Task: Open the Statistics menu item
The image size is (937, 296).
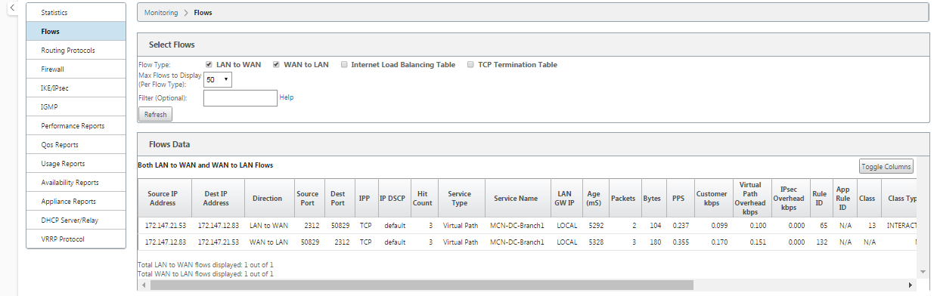Action: (76, 13)
